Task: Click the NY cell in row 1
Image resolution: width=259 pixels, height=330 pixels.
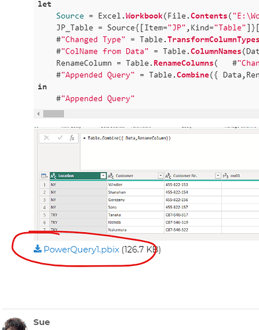Action: point(78,185)
